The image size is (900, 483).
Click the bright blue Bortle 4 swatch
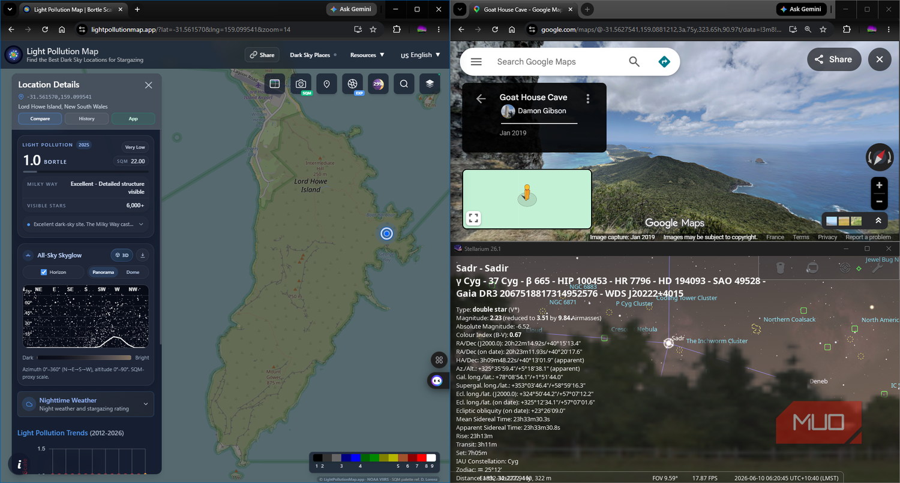click(x=356, y=458)
